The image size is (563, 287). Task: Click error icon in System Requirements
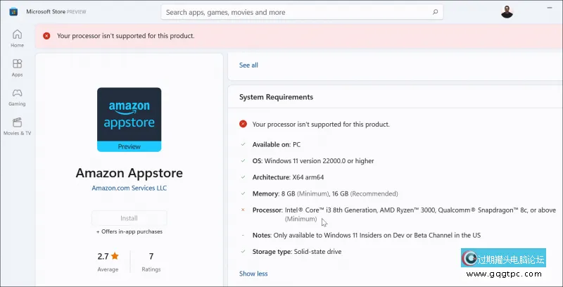point(243,124)
